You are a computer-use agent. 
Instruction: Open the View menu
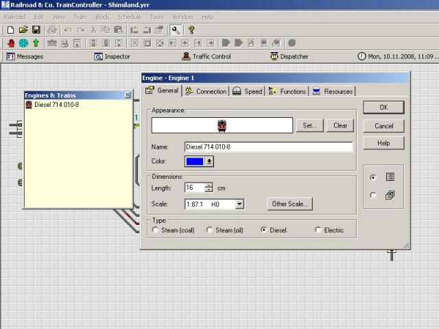click(59, 17)
